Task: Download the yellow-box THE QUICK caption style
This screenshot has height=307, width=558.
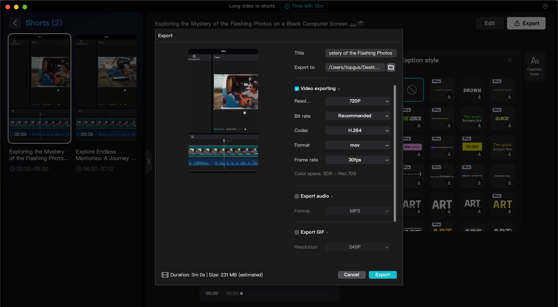Action: point(479,154)
